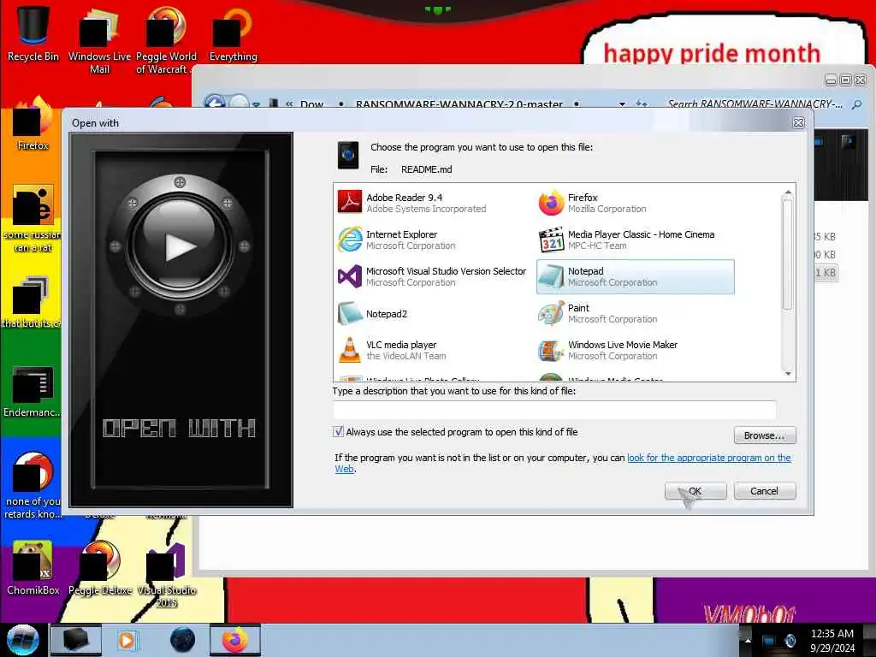This screenshot has width=876, height=657.
Task: Click program list scrollbar up arrow
Action: pos(788,192)
